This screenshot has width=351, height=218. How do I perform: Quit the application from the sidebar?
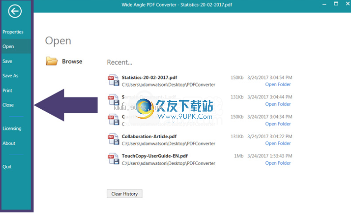[7, 167]
